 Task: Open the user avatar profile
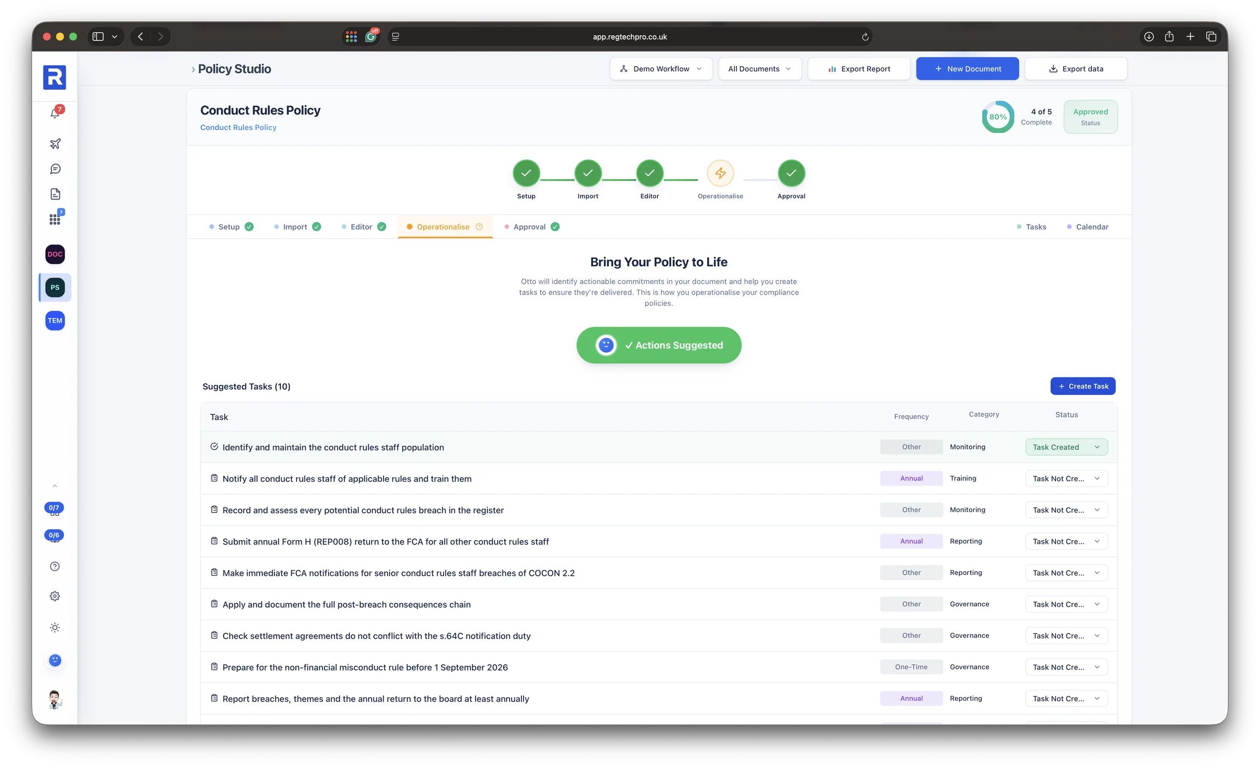(55, 699)
